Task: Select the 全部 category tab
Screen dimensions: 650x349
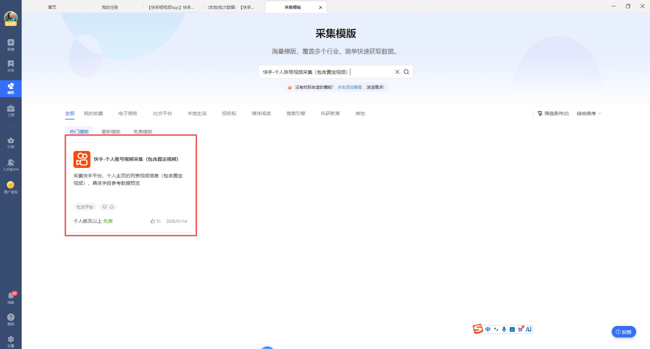Action: coord(70,113)
